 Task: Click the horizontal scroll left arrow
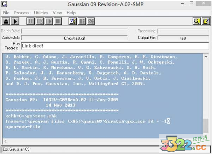click(5, 141)
